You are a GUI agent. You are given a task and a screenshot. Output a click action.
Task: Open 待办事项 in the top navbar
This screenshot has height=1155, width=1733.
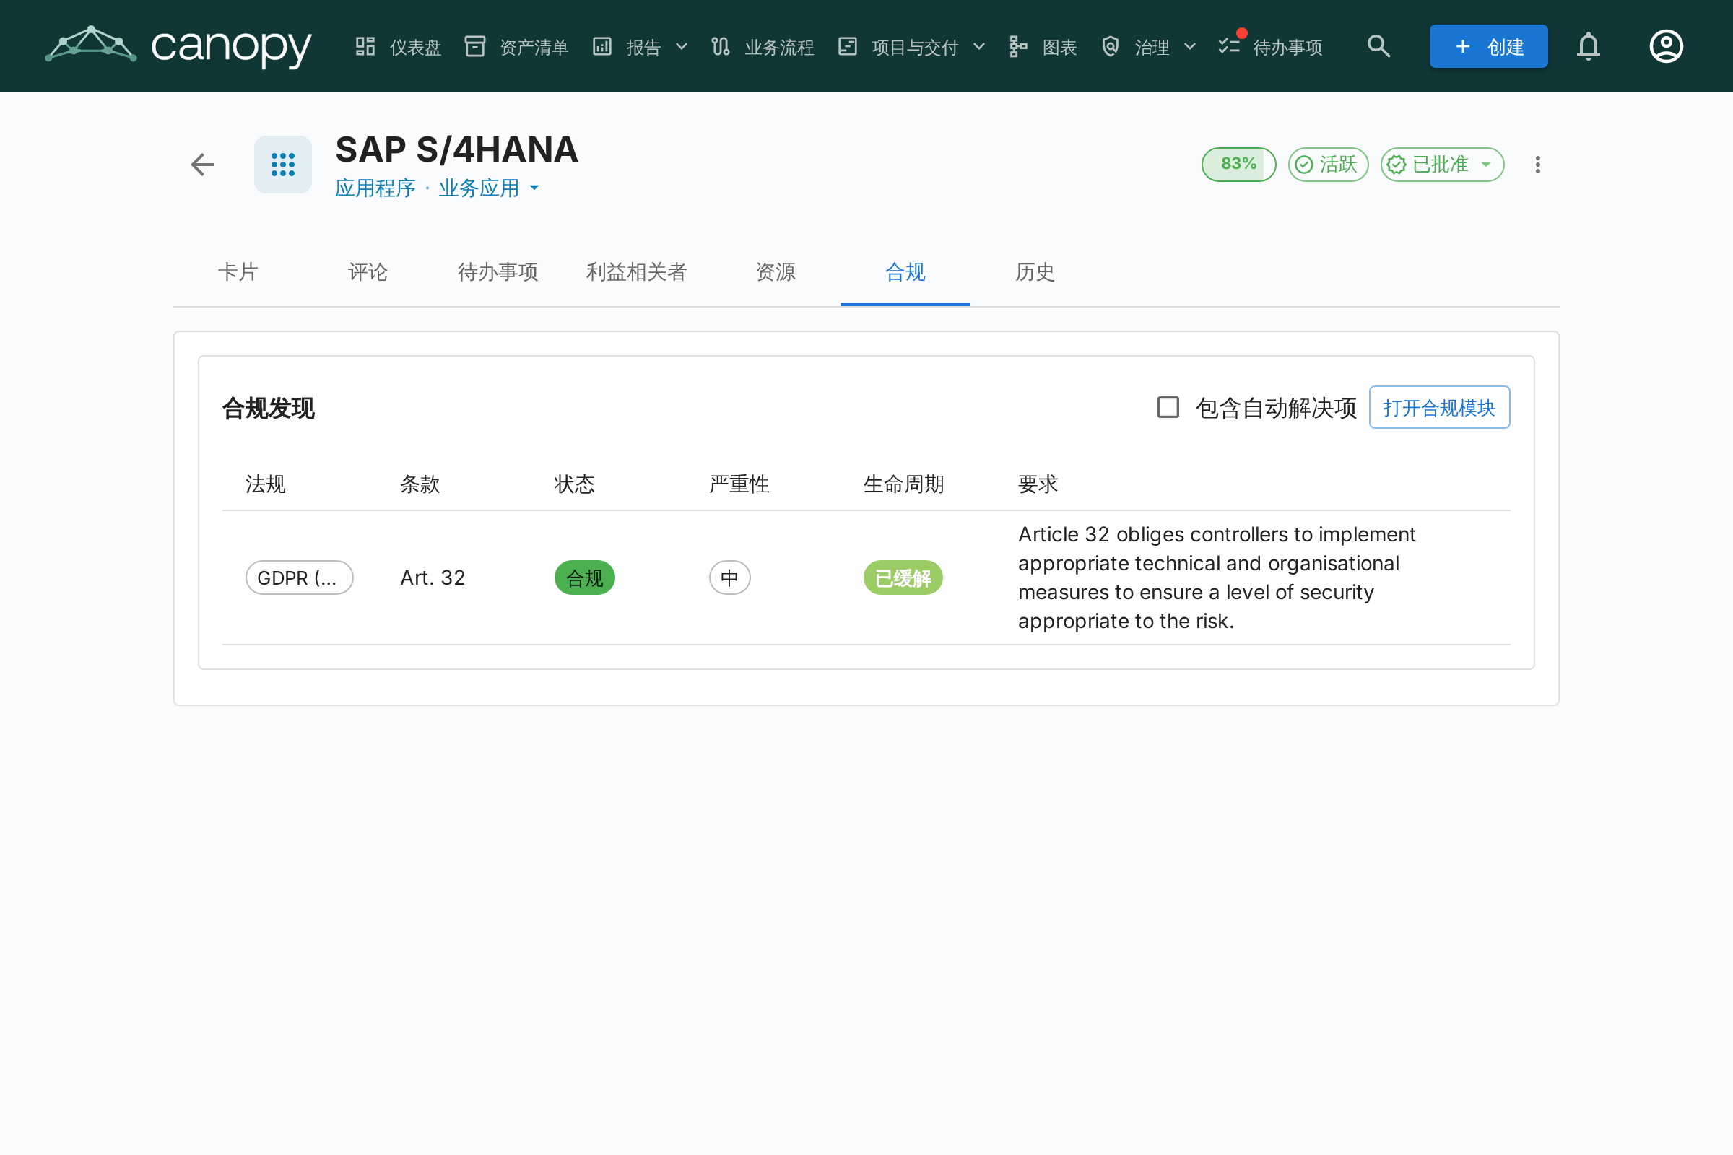coord(1270,46)
